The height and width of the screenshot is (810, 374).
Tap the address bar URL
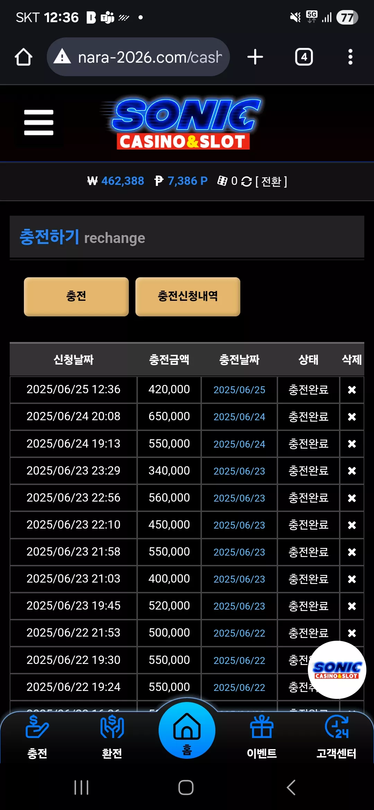tap(150, 57)
